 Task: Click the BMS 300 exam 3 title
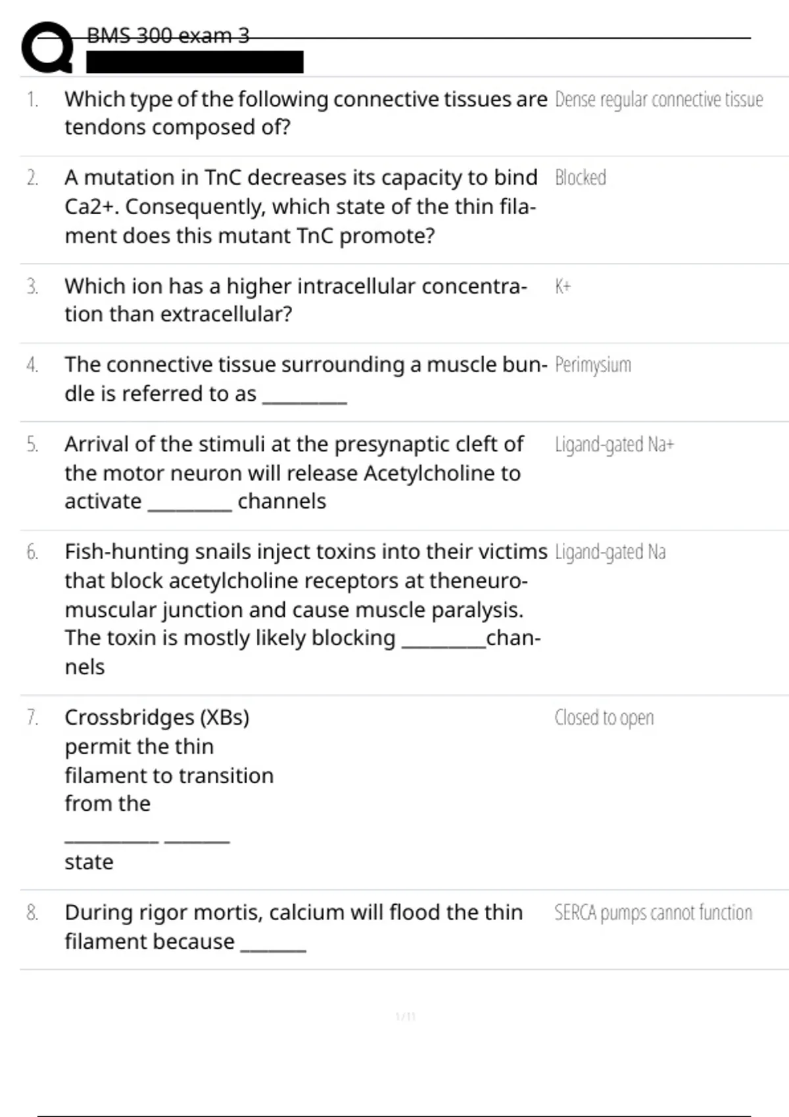(168, 35)
